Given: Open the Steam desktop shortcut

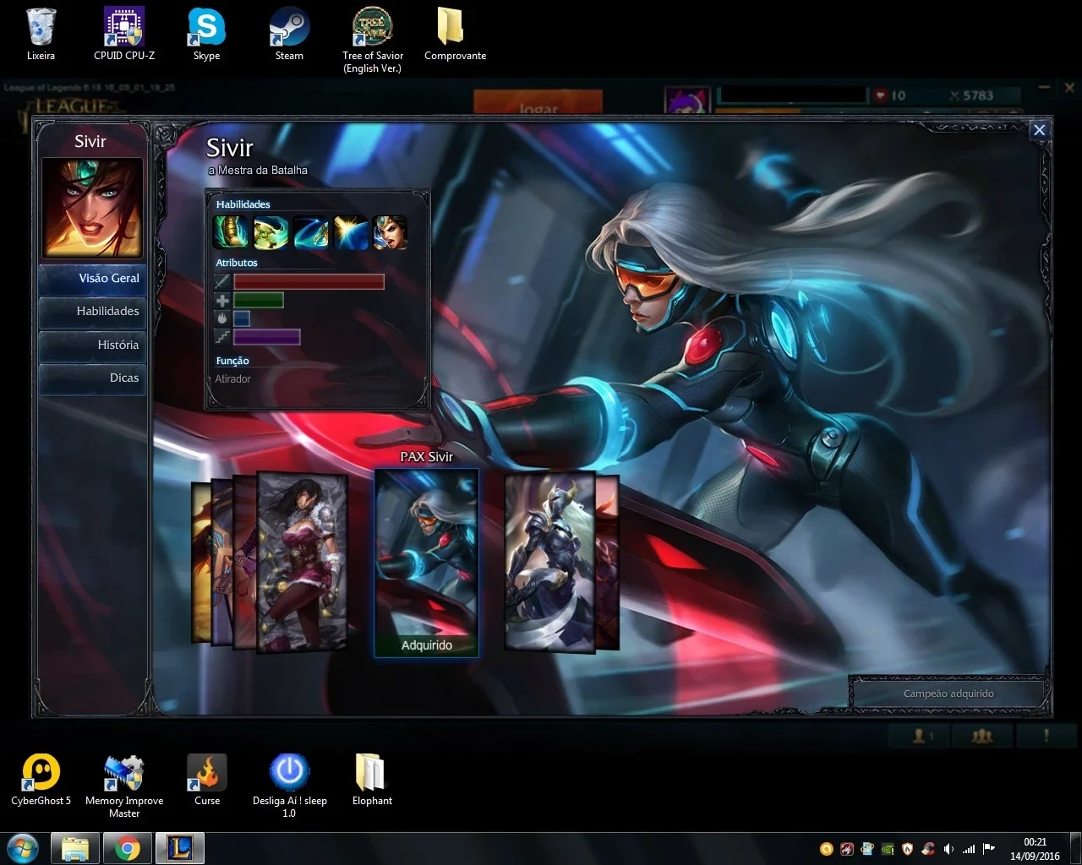Looking at the screenshot, I should [289, 35].
